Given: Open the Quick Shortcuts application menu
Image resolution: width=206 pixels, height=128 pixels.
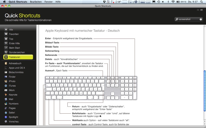Looking at the screenshot, I should coord(18,2).
